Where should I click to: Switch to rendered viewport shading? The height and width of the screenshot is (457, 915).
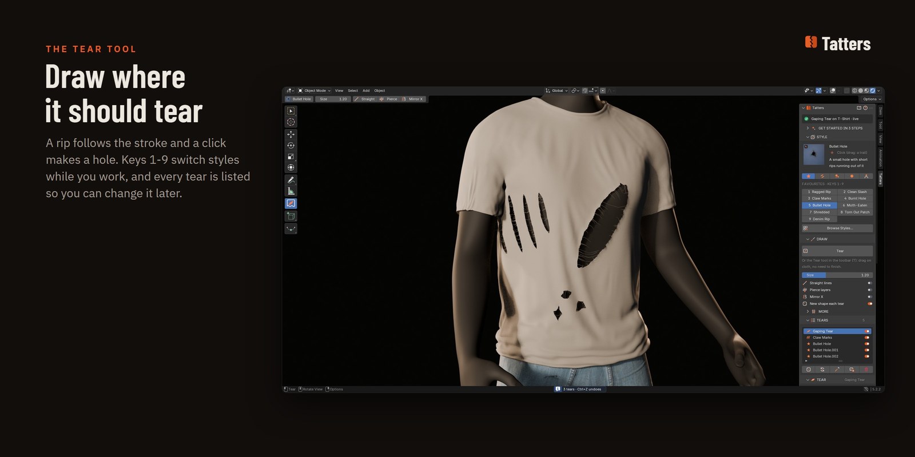(x=873, y=90)
